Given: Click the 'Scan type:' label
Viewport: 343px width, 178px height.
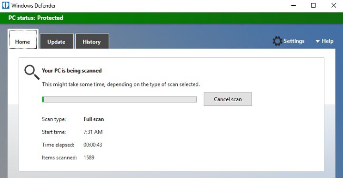Looking at the screenshot, I should (54, 119).
